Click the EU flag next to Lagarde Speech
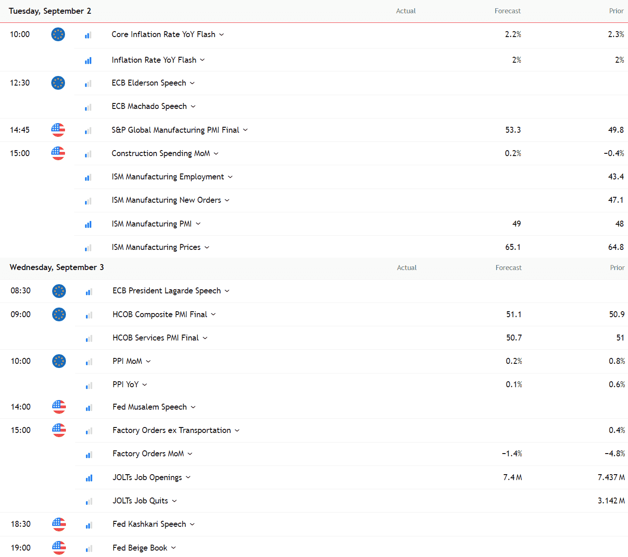628x557 pixels. tap(59, 291)
